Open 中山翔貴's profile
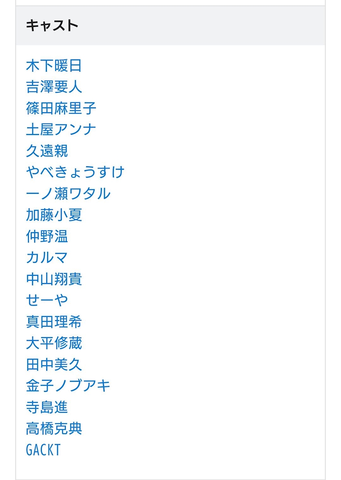Screen dimensions: 341x480 (54, 279)
